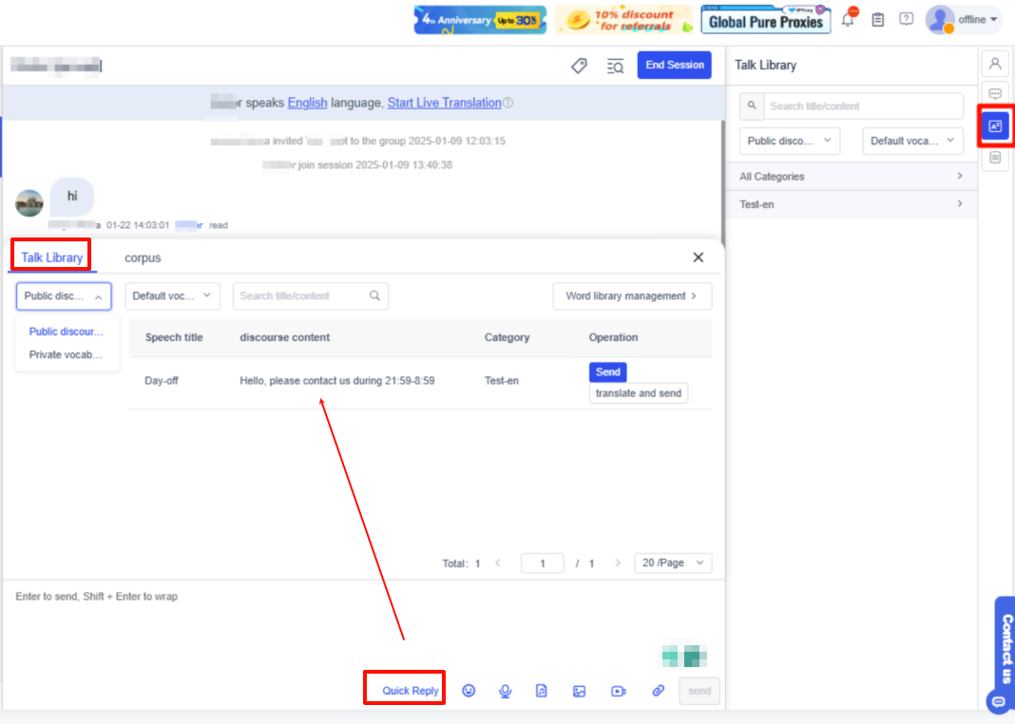Expand the 20/Page pagination dropdown
The width and height of the screenshot is (1015, 724).
click(673, 563)
